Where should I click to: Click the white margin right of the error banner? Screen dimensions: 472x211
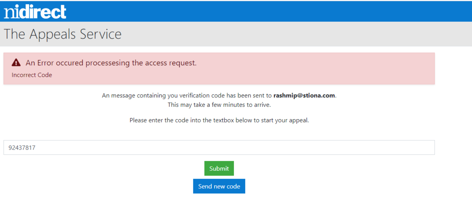pyautogui.click(x=453, y=68)
